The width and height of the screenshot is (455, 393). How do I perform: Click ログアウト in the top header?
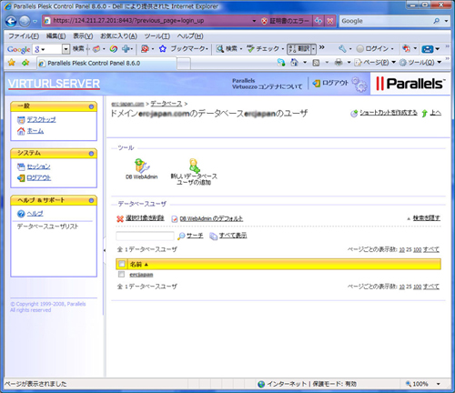click(x=330, y=83)
